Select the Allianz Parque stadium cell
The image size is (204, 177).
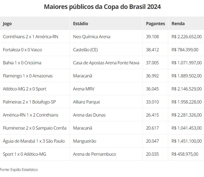(x=86, y=102)
